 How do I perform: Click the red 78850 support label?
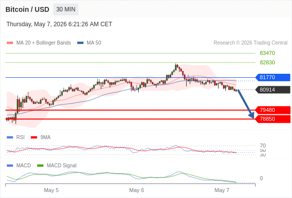coord(273,119)
